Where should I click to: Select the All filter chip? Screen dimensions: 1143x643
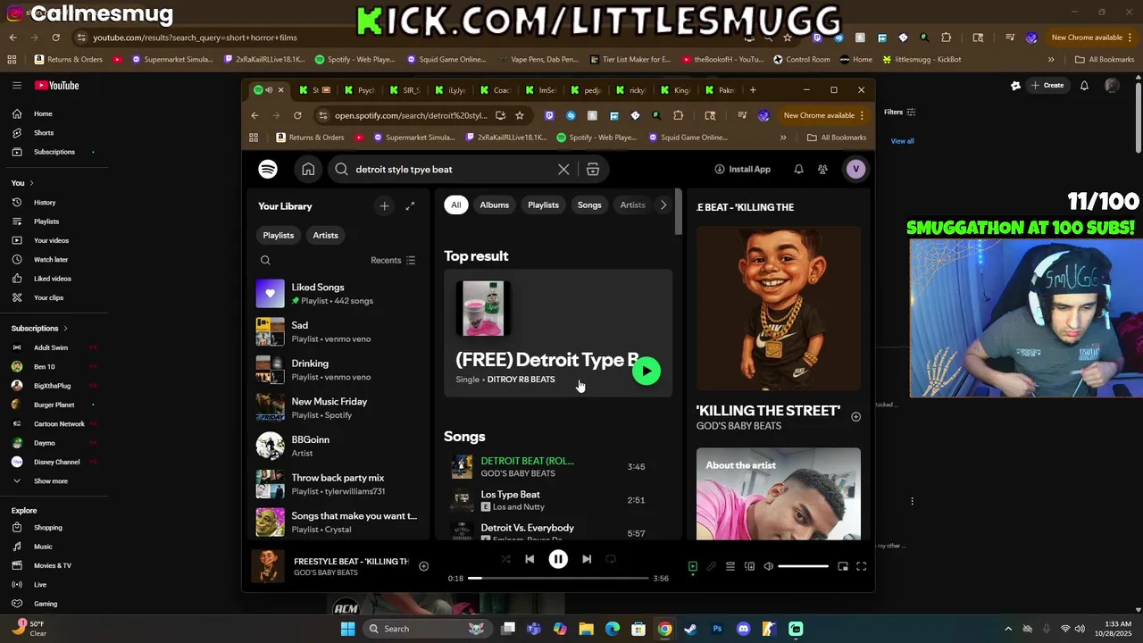pos(455,205)
